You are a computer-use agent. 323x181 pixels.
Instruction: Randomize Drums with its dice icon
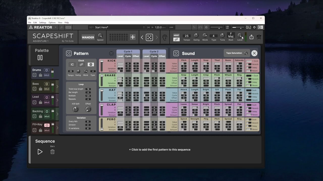pyautogui.click(x=34, y=75)
